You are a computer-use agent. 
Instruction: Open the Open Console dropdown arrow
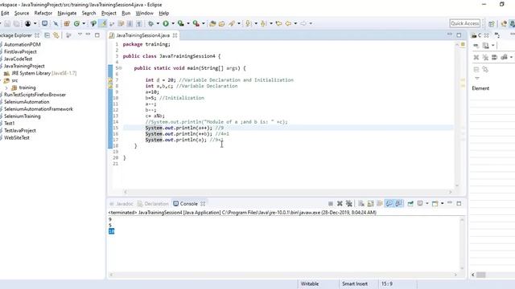[x=442, y=203]
